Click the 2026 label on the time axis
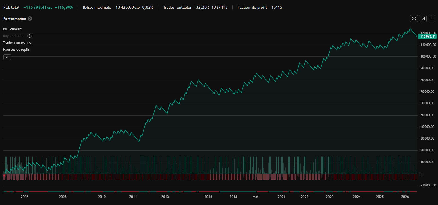The width and height of the screenshot is (438, 205). [x=405, y=197]
